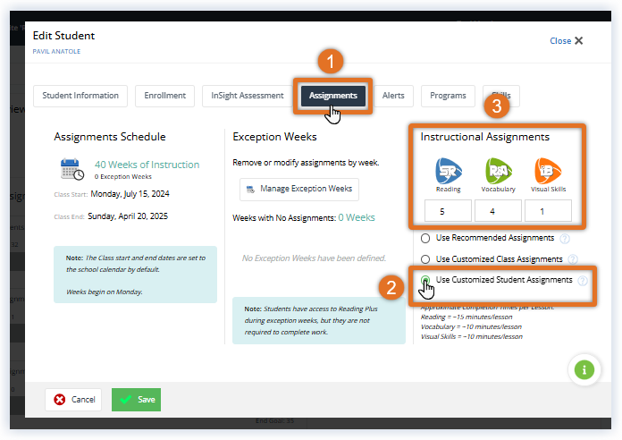Click the Vocabulary program icon

[499, 170]
